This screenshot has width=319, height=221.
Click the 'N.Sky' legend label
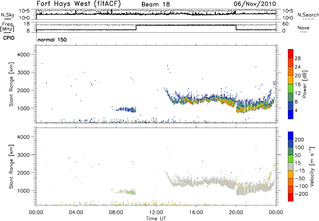pos(8,15)
